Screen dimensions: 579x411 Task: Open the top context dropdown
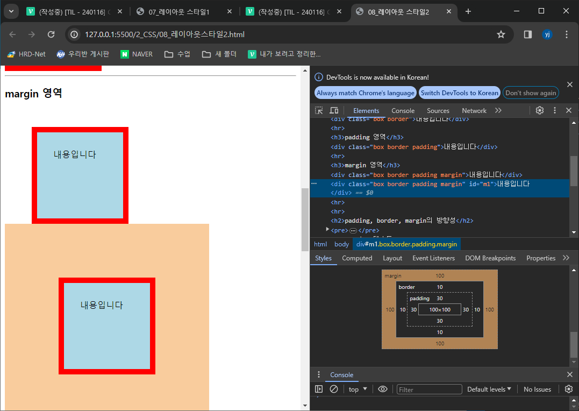coord(358,389)
